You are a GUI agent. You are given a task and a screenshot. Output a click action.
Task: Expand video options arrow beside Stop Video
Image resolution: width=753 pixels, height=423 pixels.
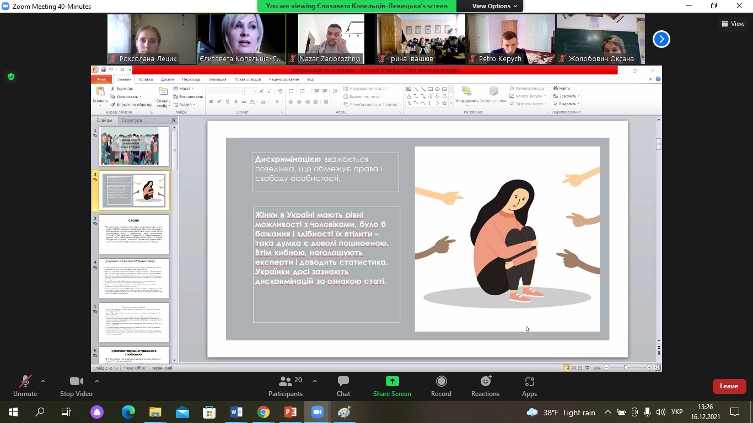coord(97,381)
